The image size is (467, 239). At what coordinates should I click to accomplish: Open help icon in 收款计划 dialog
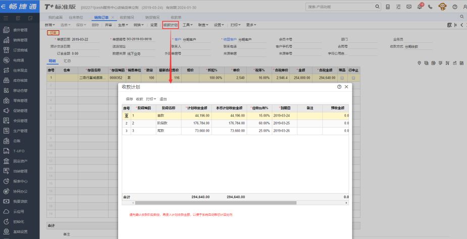click(x=339, y=87)
